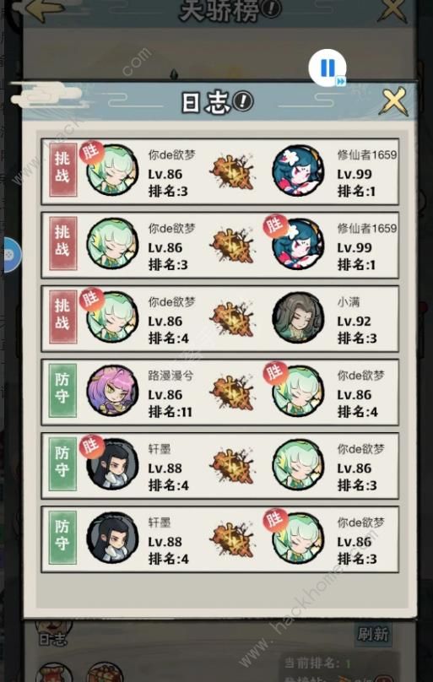Close the 日志 log panel
This screenshot has height=682, width=433.
pos(393,101)
